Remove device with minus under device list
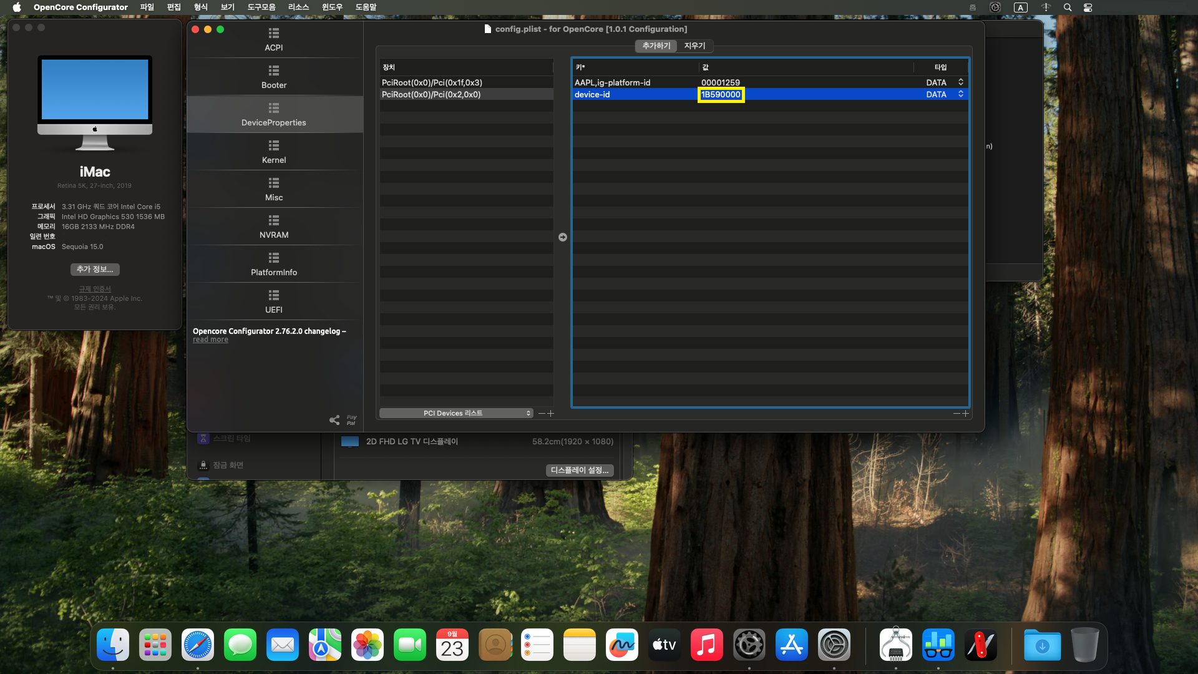1198x674 pixels. point(542,413)
